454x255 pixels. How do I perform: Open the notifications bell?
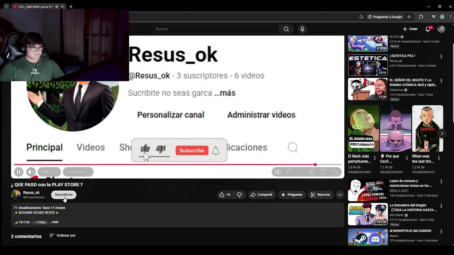pos(428,29)
